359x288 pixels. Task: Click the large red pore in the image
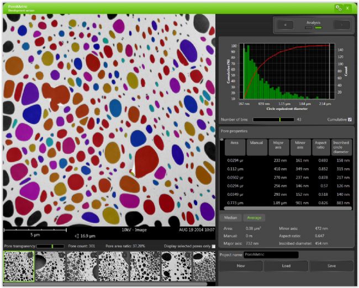[146, 161]
